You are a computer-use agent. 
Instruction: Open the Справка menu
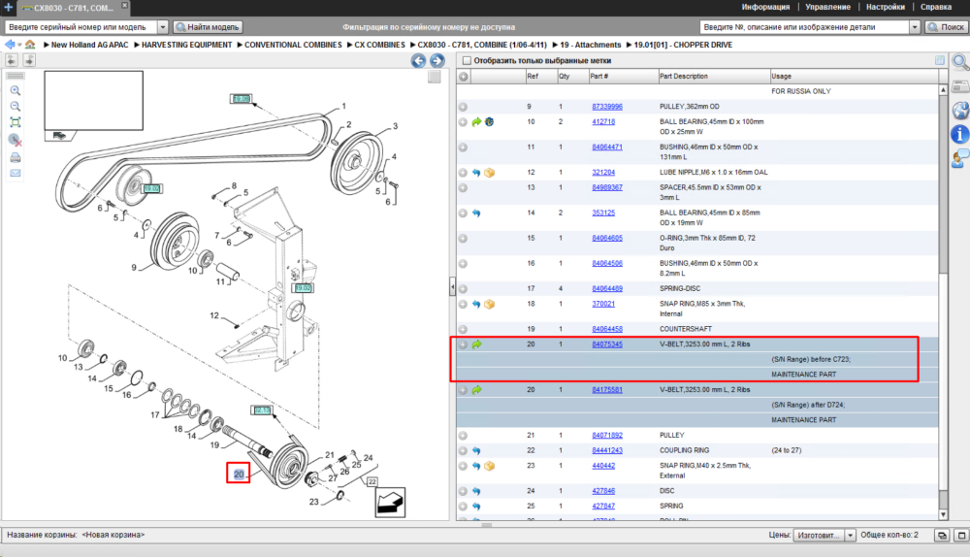pyautogui.click(x=936, y=7)
